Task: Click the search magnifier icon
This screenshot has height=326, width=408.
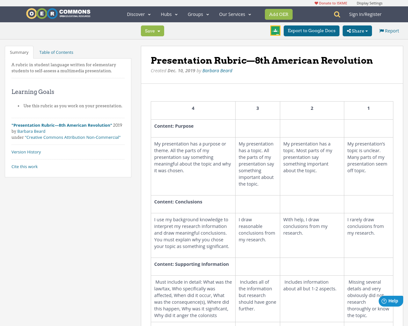Action: (337, 14)
